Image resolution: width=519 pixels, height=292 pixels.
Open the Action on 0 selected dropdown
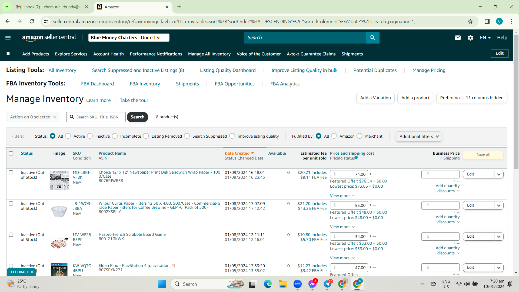coord(33,117)
